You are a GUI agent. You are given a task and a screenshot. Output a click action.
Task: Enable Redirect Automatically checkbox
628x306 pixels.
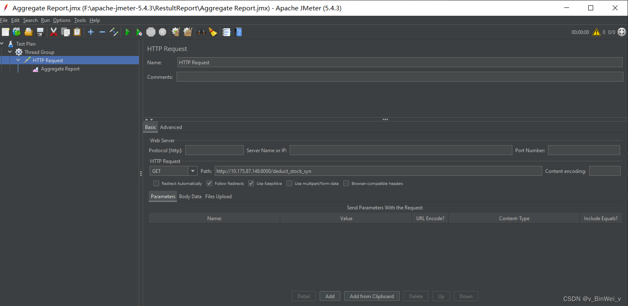coord(156,183)
